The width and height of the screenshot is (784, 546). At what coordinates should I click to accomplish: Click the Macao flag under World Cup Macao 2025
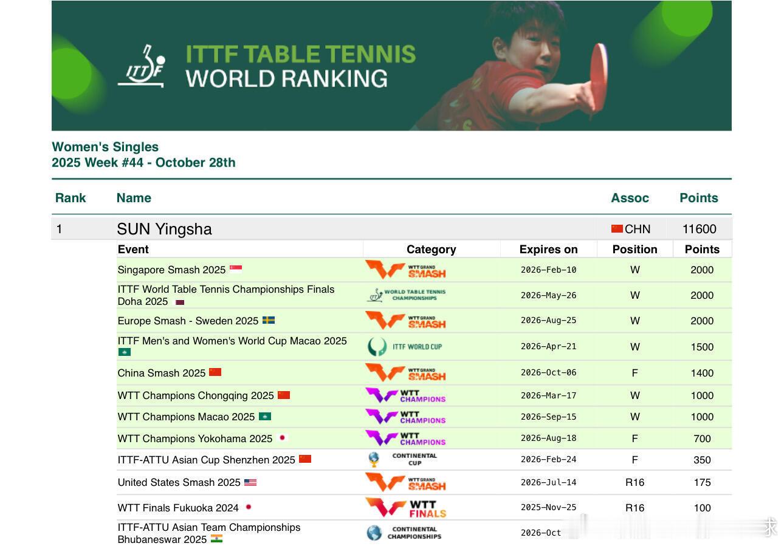[x=125, y=352]
